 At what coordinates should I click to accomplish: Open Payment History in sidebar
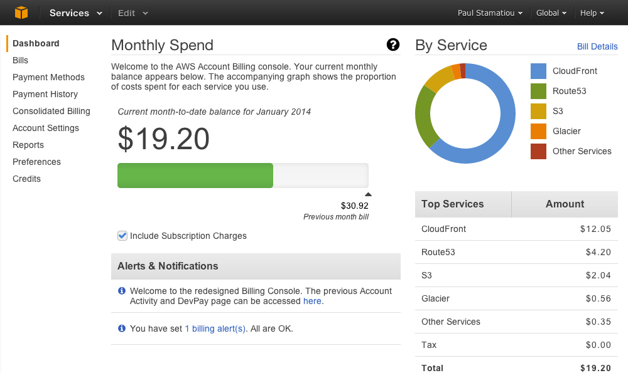point(45,94)
